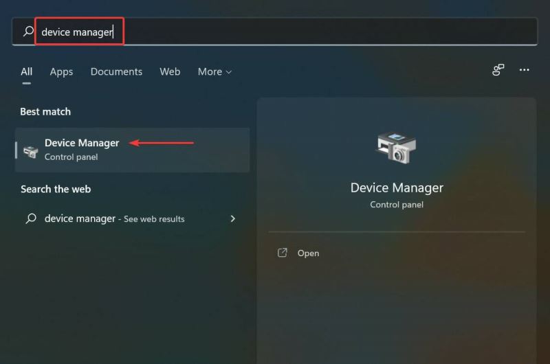The width and height of the screenshot is (550, 364).
Task: Click the people icon near the top right
Action: coord(498,70)
